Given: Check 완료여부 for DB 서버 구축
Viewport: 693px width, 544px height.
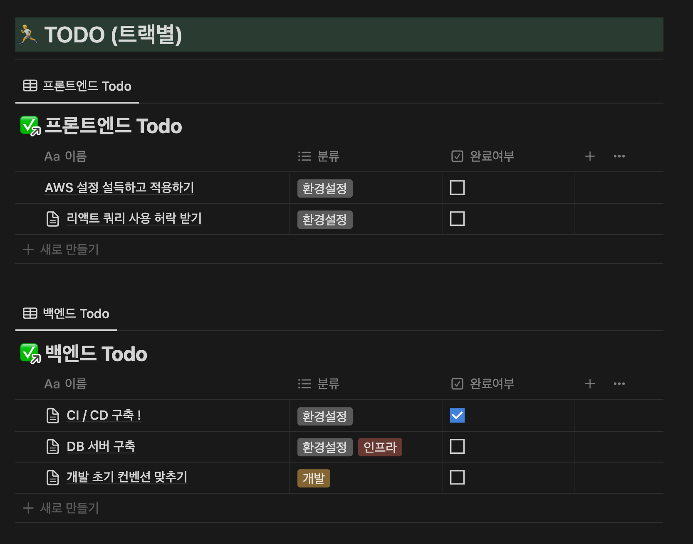Looking at the screenshot, I should point(457,447).
